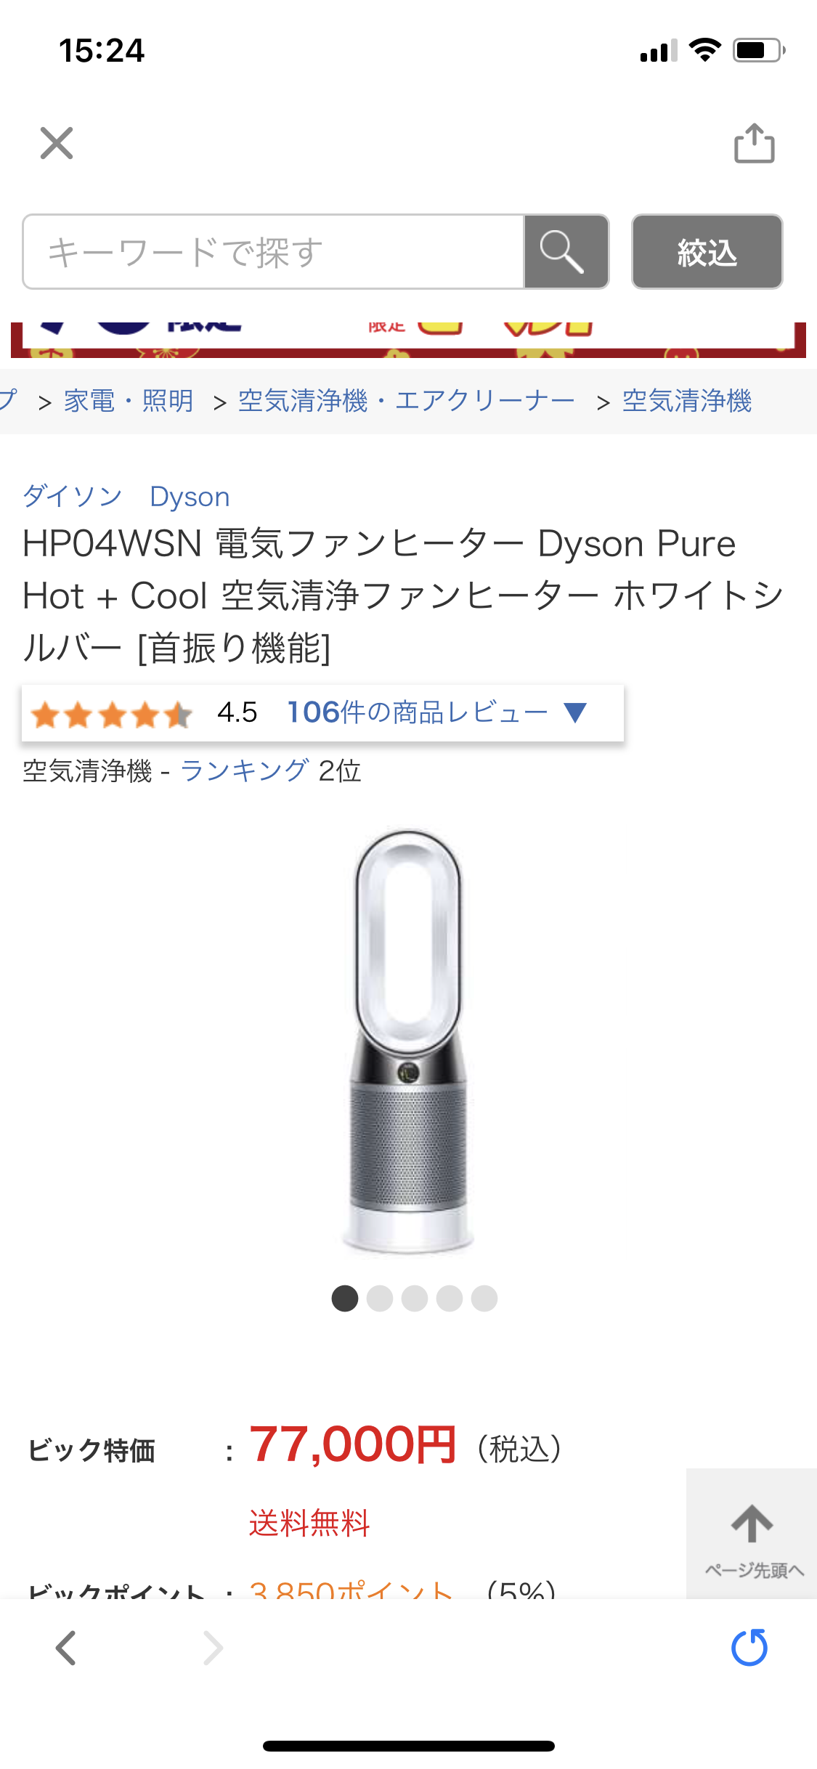This screenshot has height=1769, width=817.
Task: Open the 空気清浄機・エアクリーナー breadcrumb
Action: pyautogui.click(x=407, y=401)
